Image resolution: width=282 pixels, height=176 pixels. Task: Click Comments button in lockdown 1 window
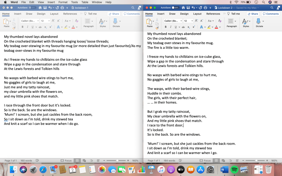[132, 14]
